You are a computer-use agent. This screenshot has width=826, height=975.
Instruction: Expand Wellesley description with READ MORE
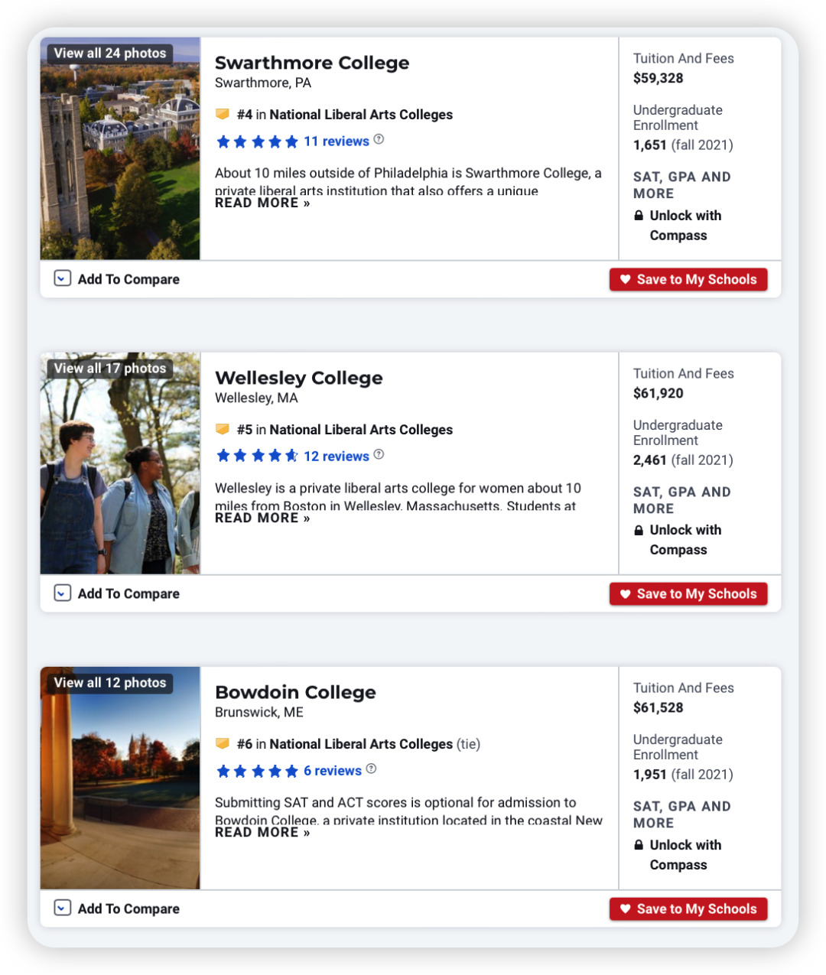pyautogui.click(x=262, y=518)
